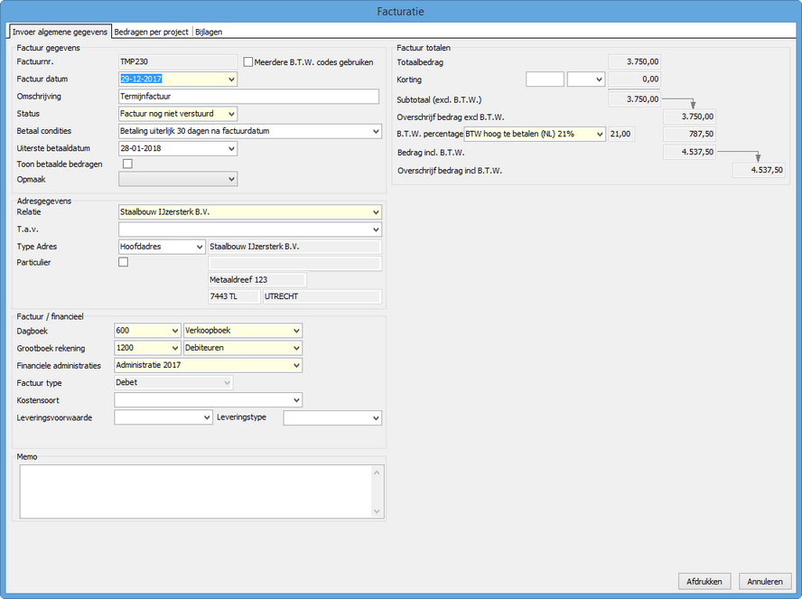Expand the T.a.v. dropdown
The width and height of the screenshot is (802, 599).
point(376,229)
